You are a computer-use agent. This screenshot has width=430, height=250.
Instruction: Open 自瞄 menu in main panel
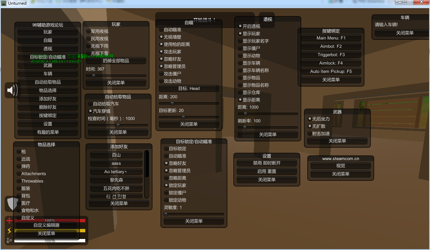click(x=48, y=40)
